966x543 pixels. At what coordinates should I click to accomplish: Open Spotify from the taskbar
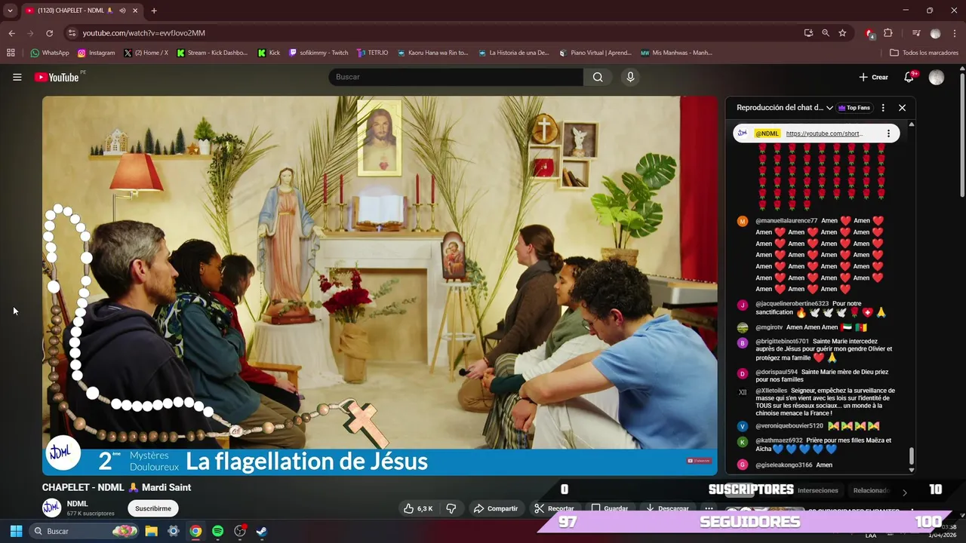217,531
